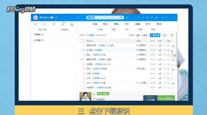
Task: Mark search results as 满意
Action: coord(138,35)
